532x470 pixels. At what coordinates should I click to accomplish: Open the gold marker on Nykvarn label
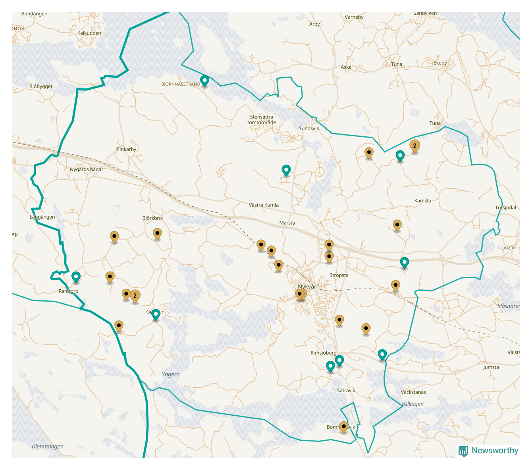coord(300,294)
